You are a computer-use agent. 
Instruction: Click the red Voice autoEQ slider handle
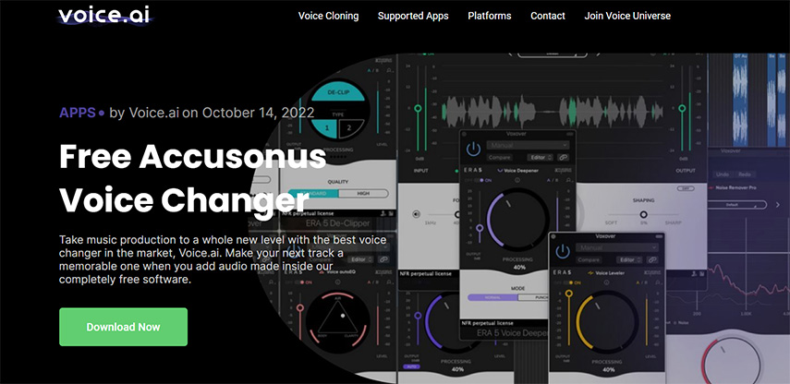pyautogui.click(x=299, y=307)
